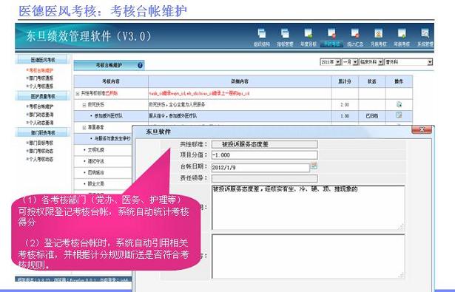Click the status cell in 参加援外医疗队 row
The image size is (455, 292).
tap(371, 116)
